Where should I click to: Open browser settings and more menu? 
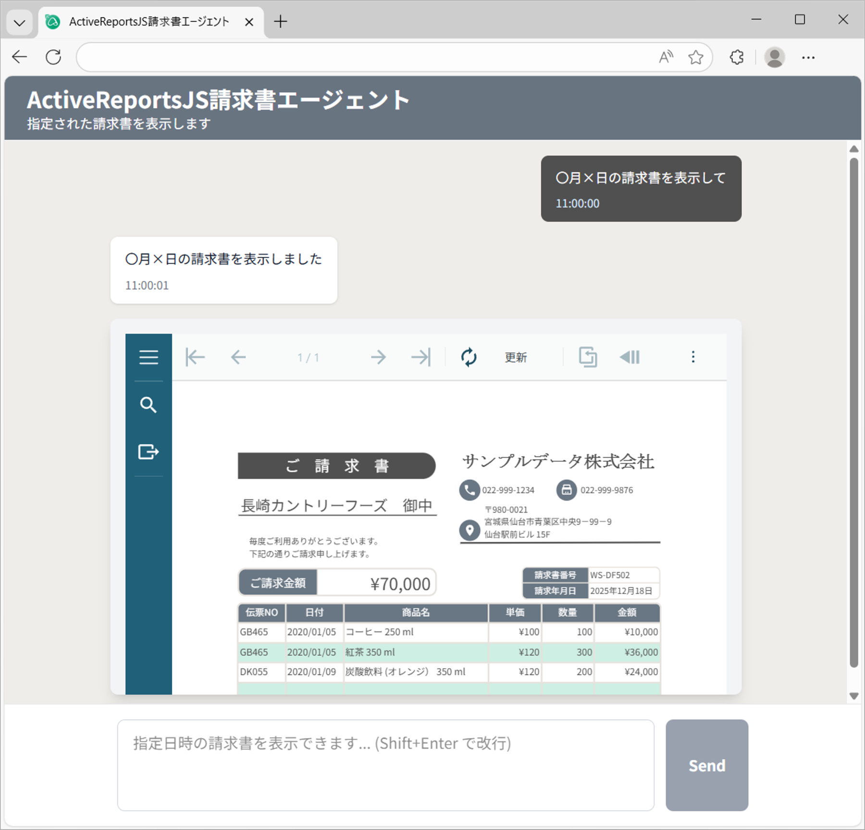tap(808, 58)
